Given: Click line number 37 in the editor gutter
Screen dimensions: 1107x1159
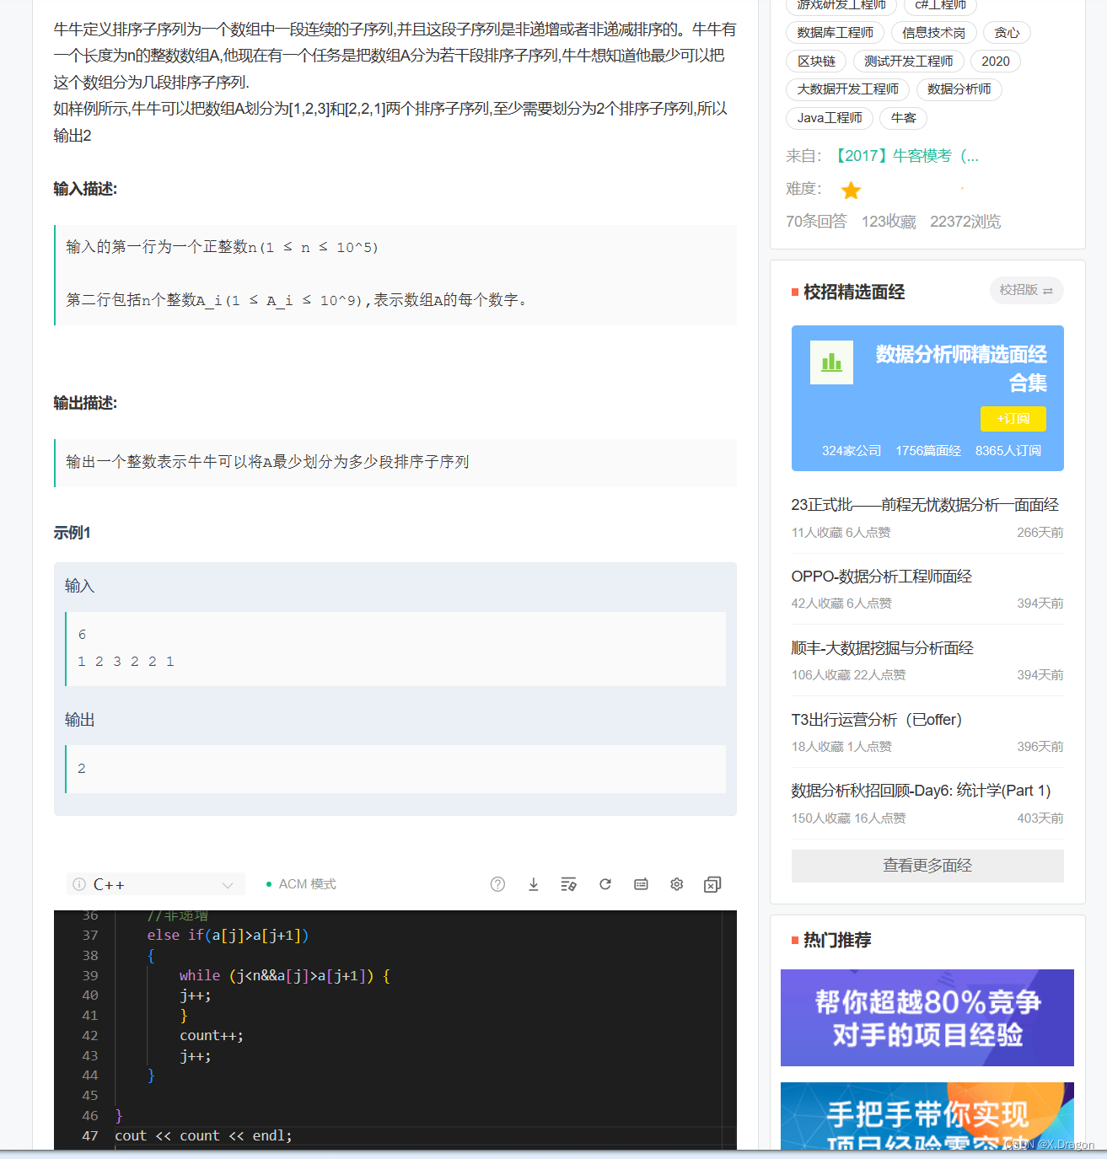Looking at the screenshot, I should [90, 936].
